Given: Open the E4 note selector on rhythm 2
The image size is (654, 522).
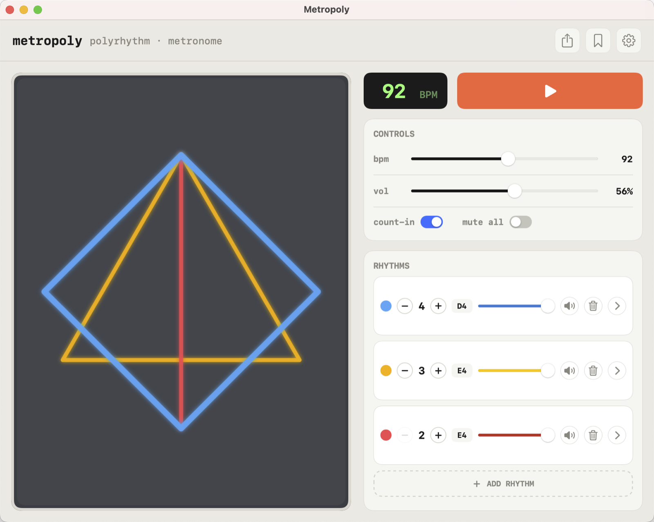Looking at the screenshot, I should coord(462,435).
